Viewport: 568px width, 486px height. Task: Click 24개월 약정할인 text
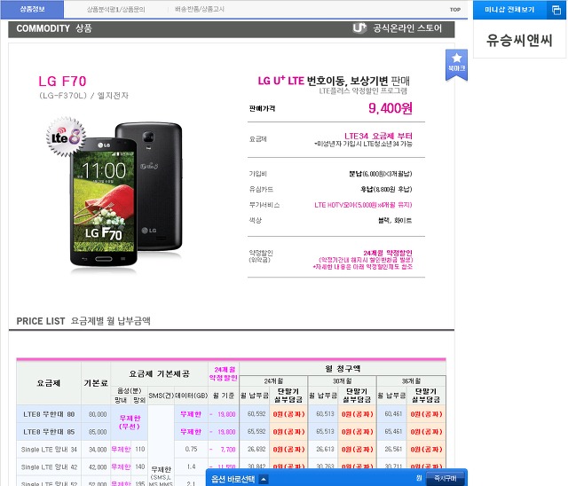point(388,253)
